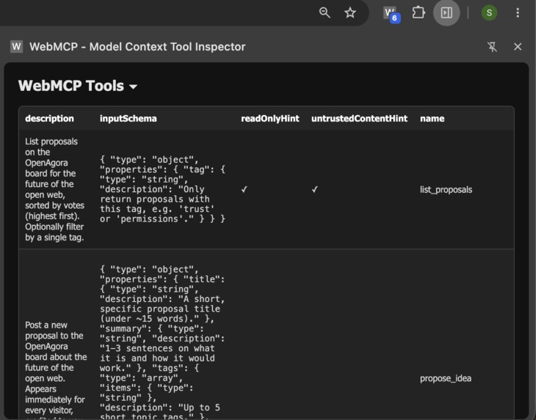This screenshot has height=420, width=536.
Task: Click the 'List proposals on the OpenAgora' description
Action: [54, 189]
